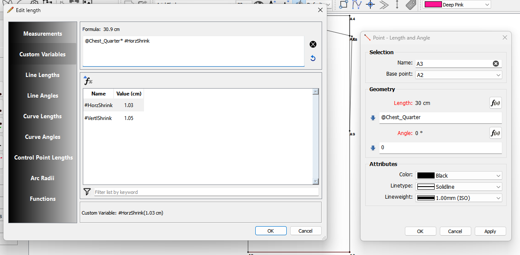Open the Length formula editor fx button
Image resolution: width=520 pixels, height=255 pixels.
coord(495,103)
